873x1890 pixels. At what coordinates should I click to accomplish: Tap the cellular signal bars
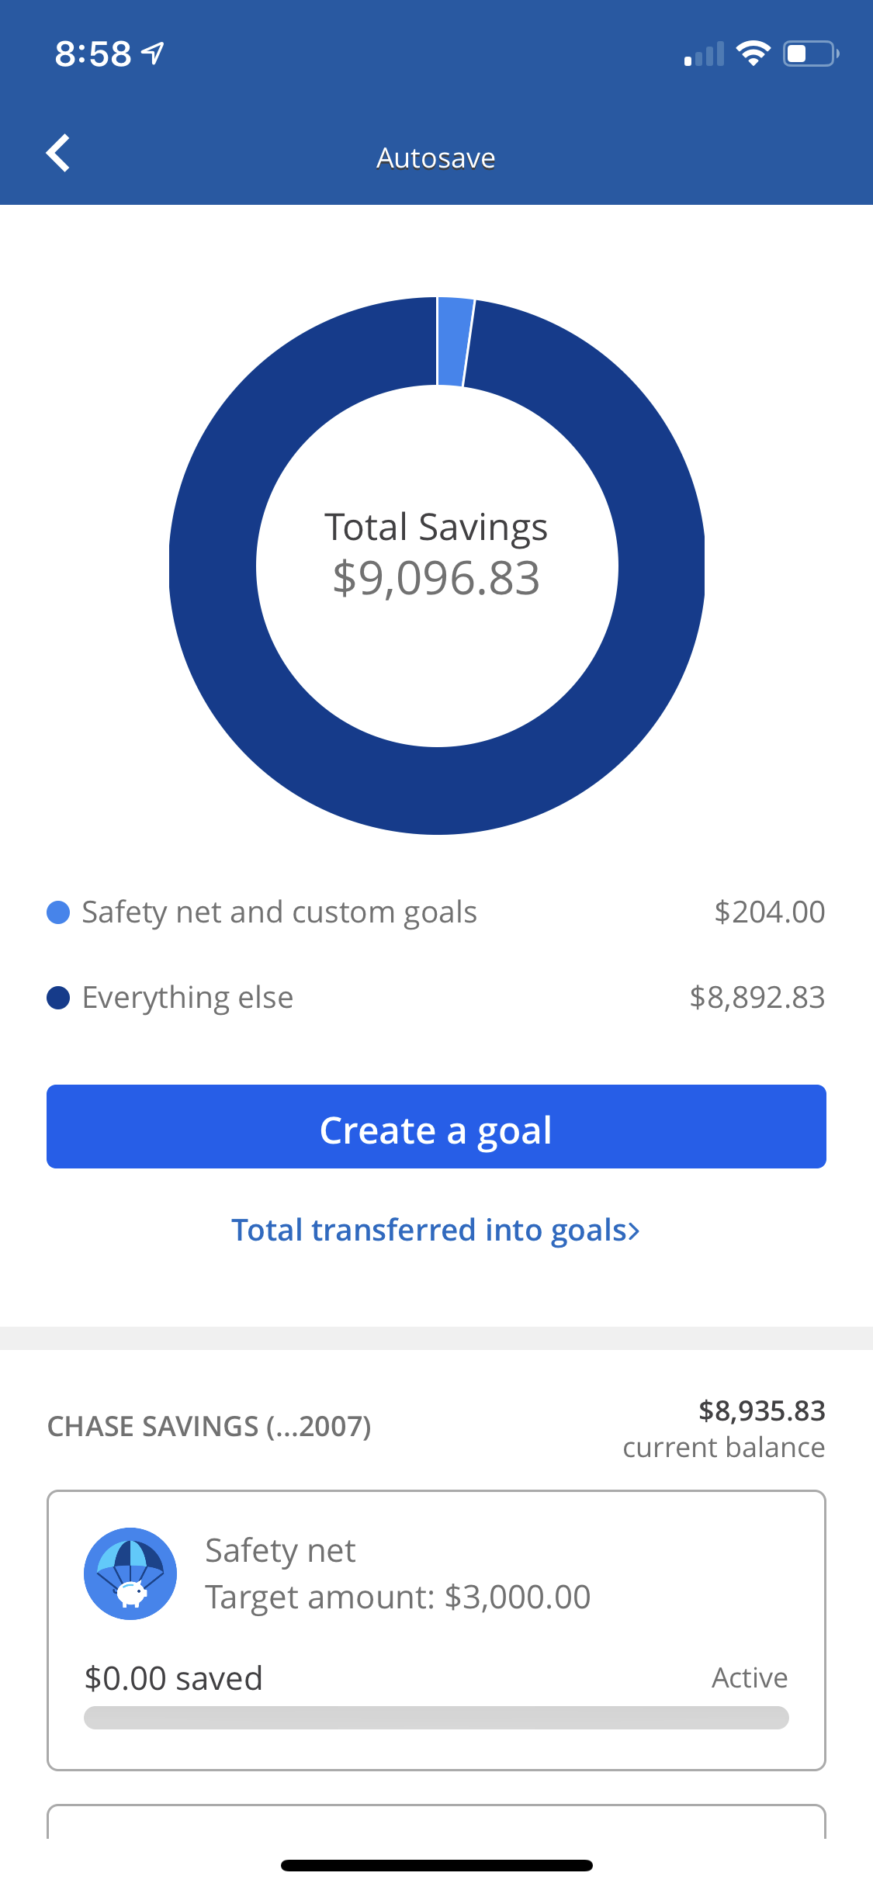point(704,55)
